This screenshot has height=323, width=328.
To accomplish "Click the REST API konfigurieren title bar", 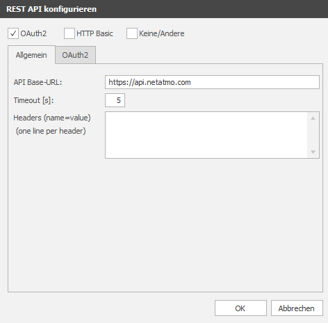I will coord(164,9).
